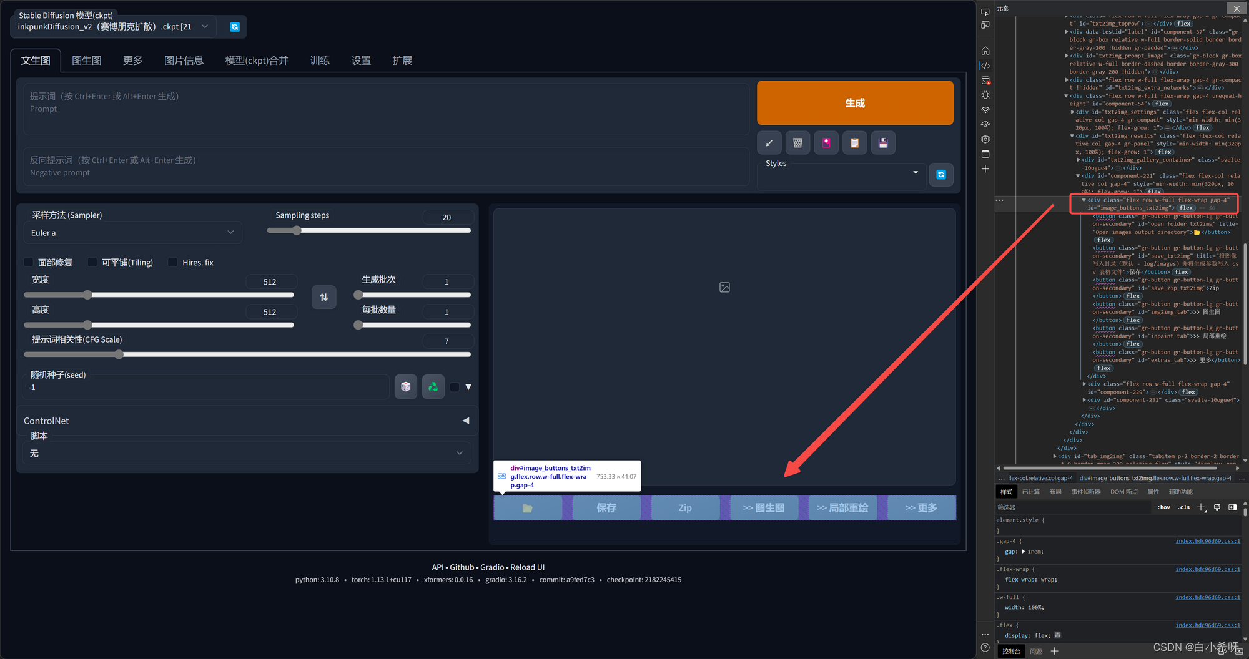Select the Elements code icon in DevTools
The height and width of the screenshot is (659, 1249).
coord(985,66)
